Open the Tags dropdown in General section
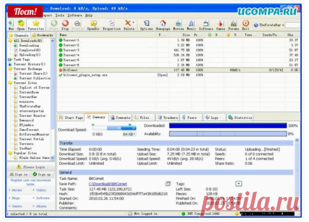 (x=239, y=184)
